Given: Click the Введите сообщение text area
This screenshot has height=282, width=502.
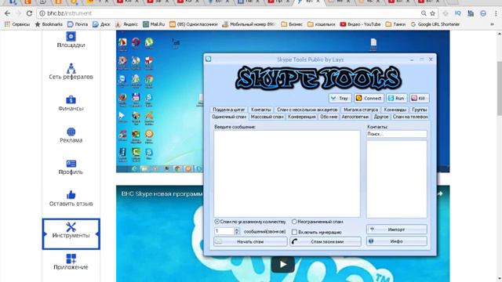Looking at the screenshot, I should [287, 174].
